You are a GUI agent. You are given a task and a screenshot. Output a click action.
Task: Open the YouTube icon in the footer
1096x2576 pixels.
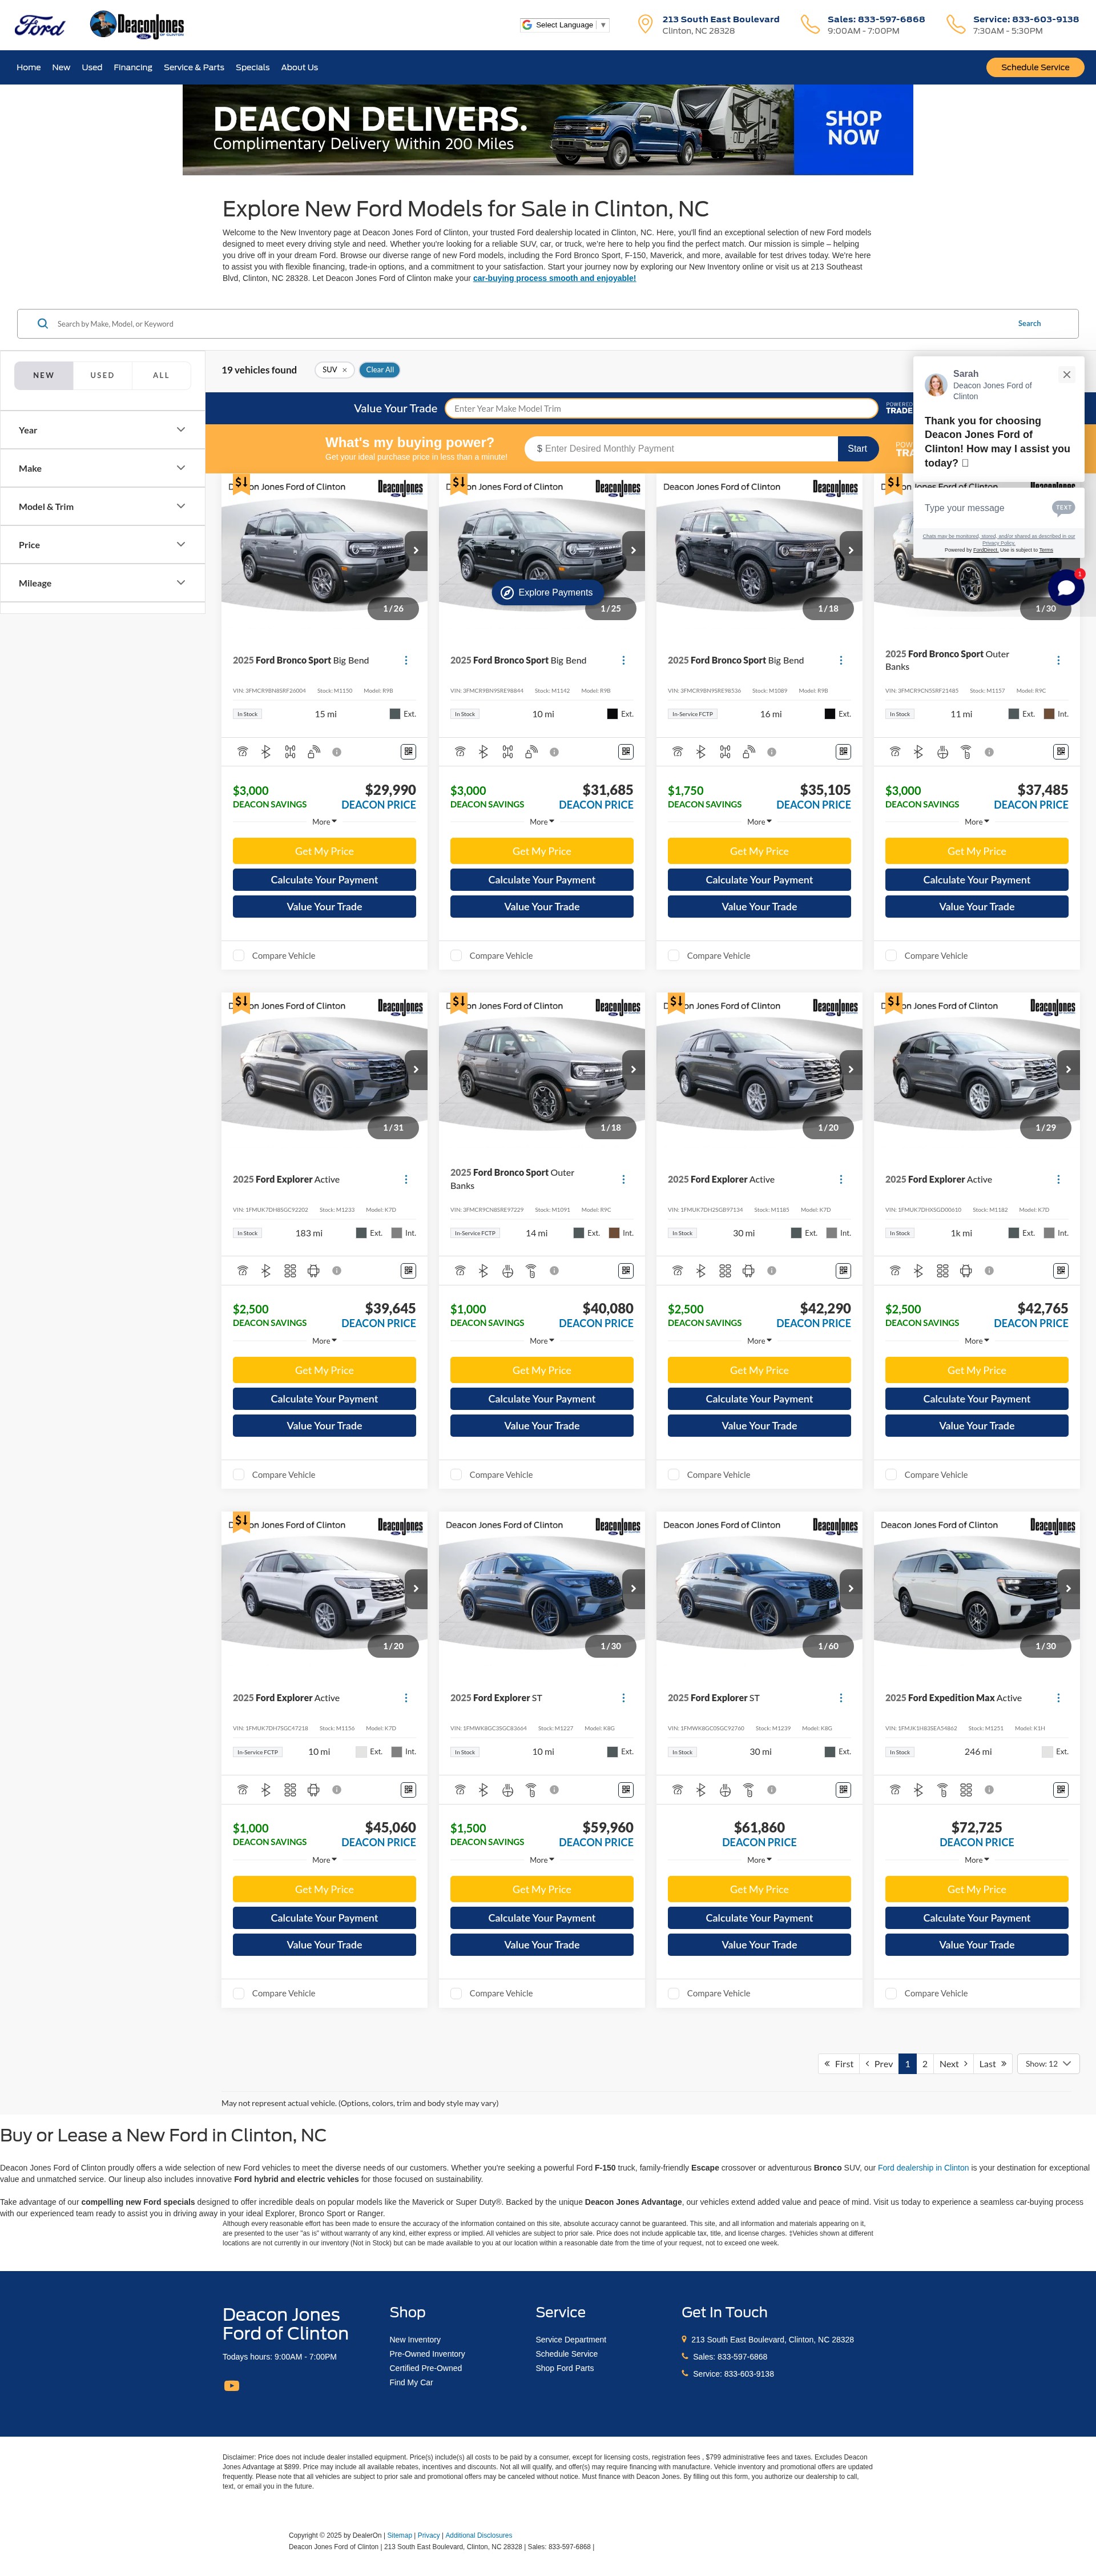232,2386
